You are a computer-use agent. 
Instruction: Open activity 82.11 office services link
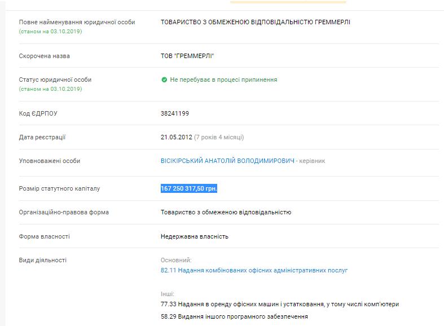[254, 270]
